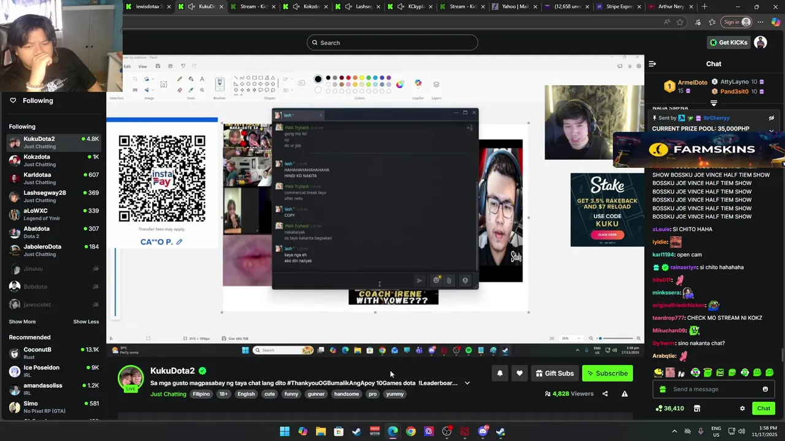Open File Explorer from taskbar
This screenshot has height=441, width=785.
pyautogui.click(x=321, y=431)
